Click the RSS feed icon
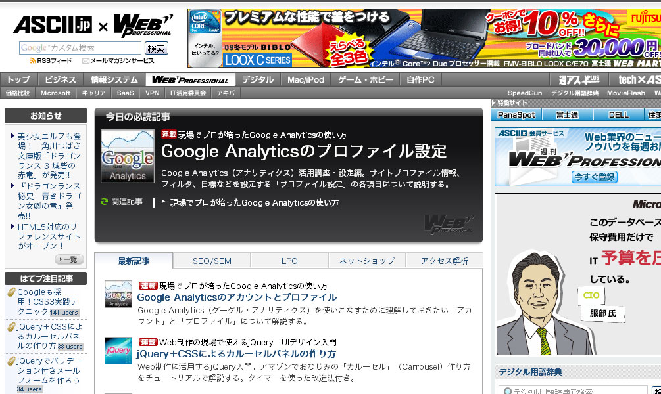Image resolution: width=661 pixels, height=394 pixels. coord(33,61)
